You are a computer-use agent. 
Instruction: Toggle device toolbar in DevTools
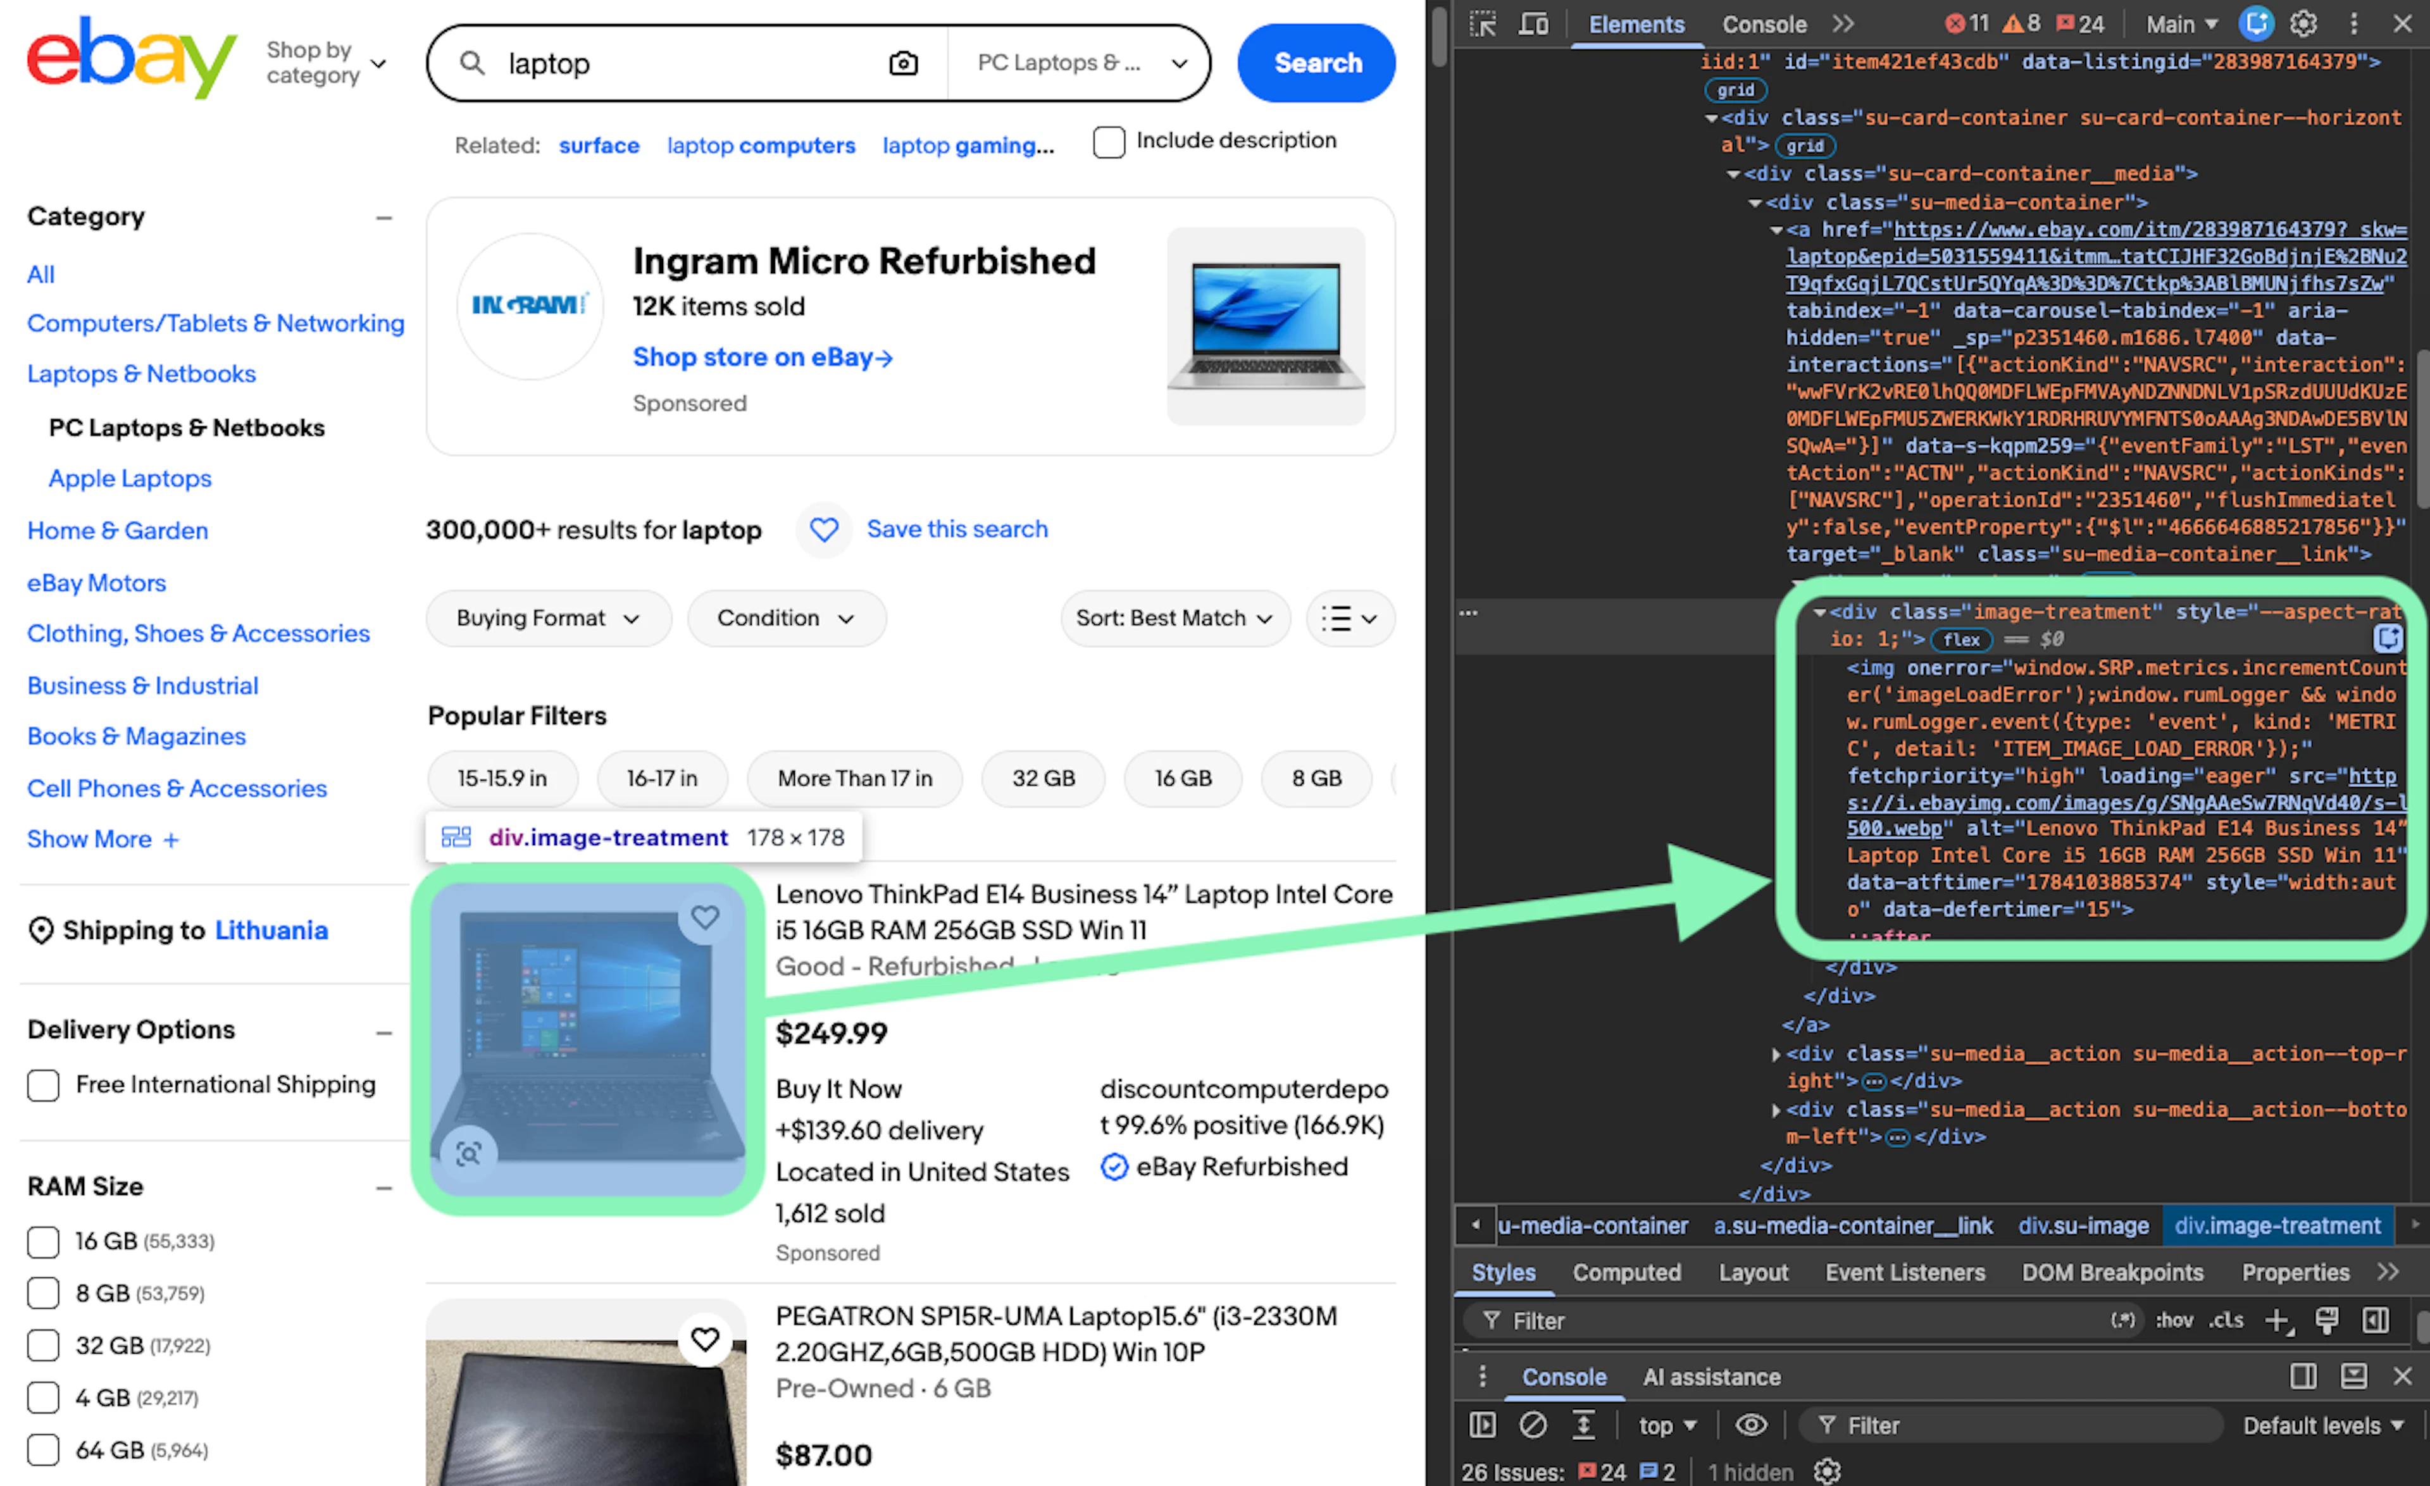tap(1533, 23)
